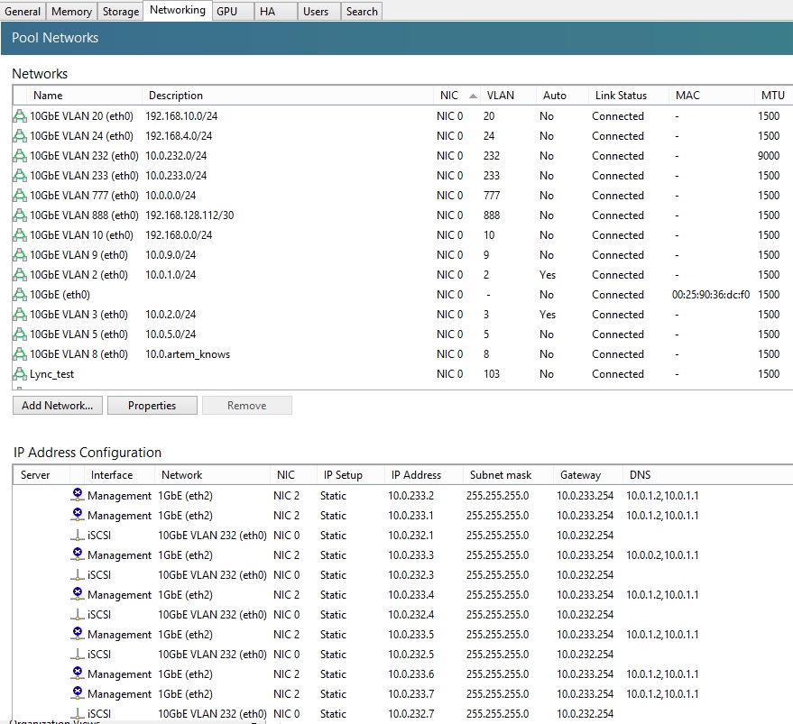Click the network icon beside 10GbE VLAN 888
The image size is (793, 724).
click(x=19, y=215)
